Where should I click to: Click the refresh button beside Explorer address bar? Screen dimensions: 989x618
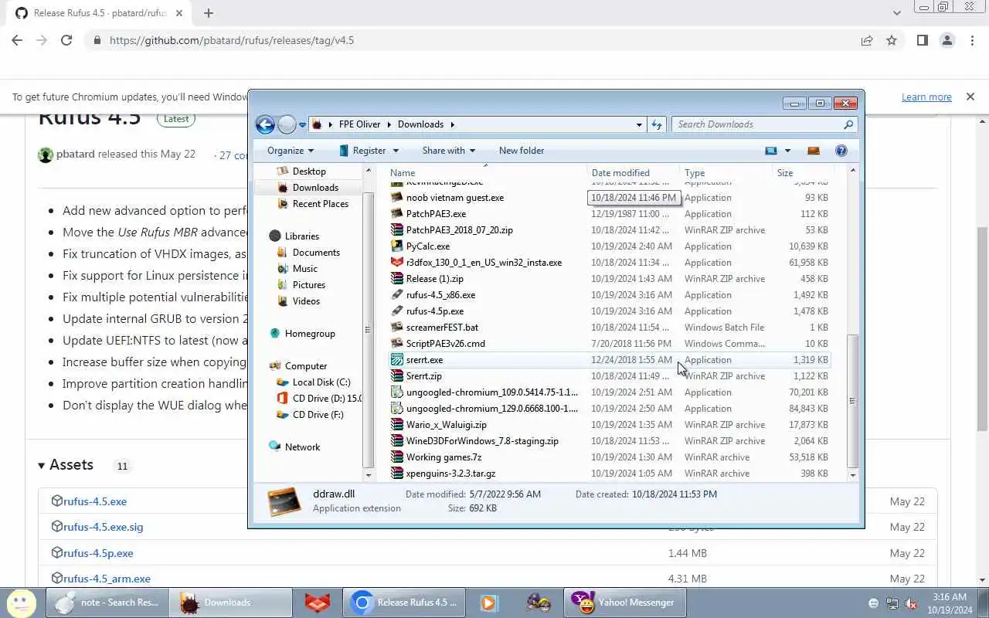coord(657,124)
